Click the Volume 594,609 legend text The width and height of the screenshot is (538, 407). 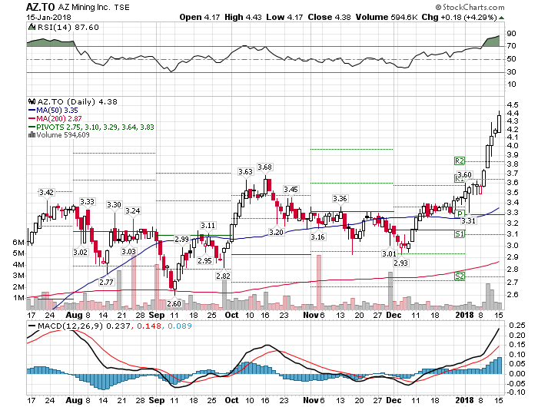point(63,134)
